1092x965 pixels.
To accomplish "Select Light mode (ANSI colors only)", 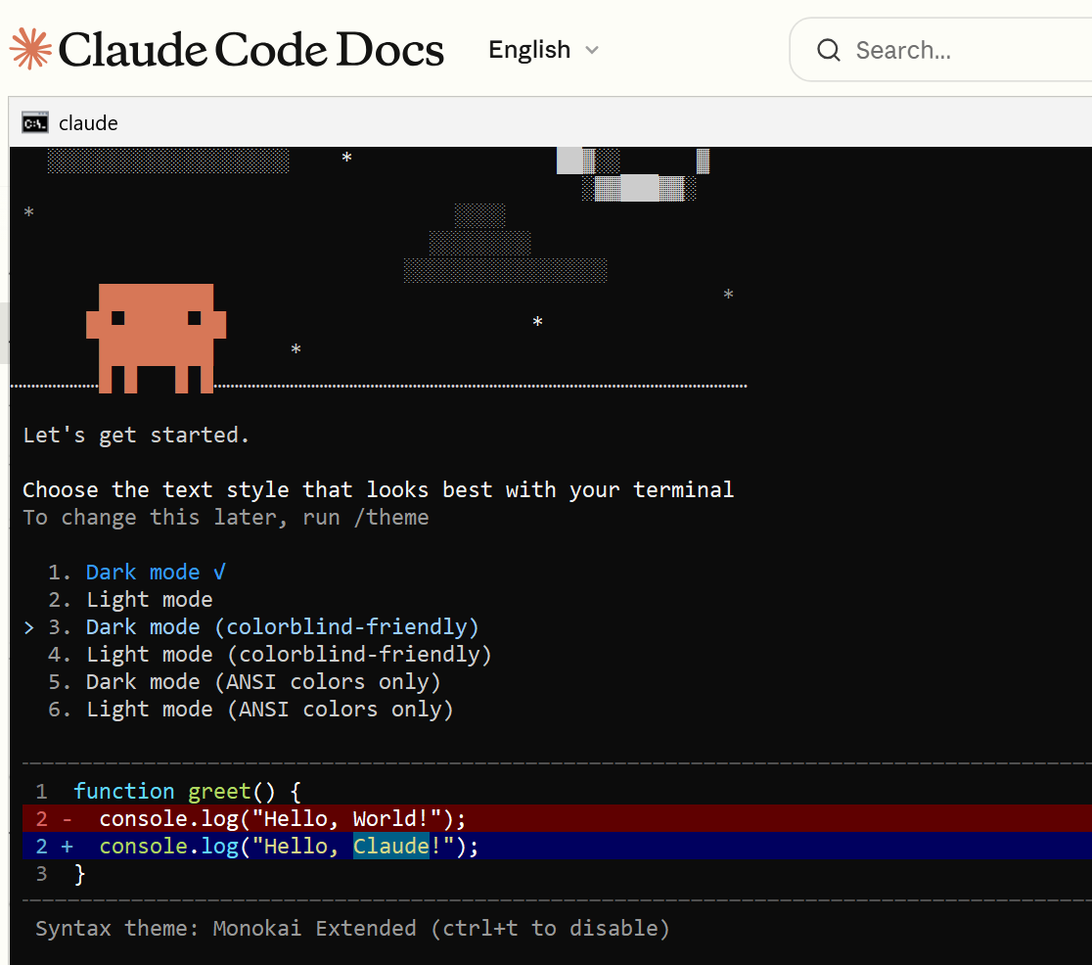I will [250, 710].
